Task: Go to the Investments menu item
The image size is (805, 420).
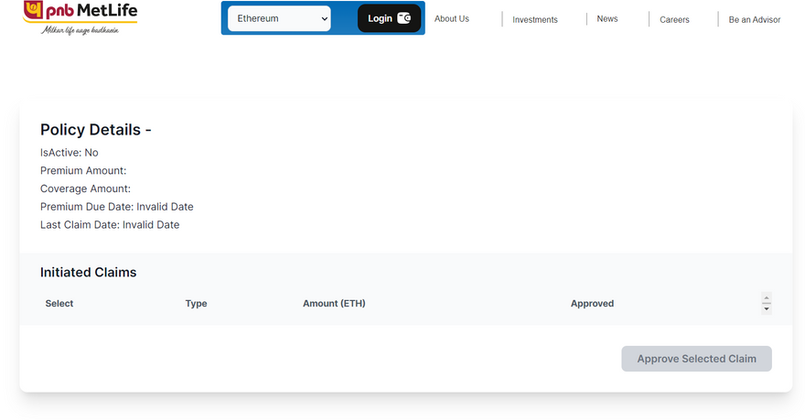Action: click(x=534, y=19)
